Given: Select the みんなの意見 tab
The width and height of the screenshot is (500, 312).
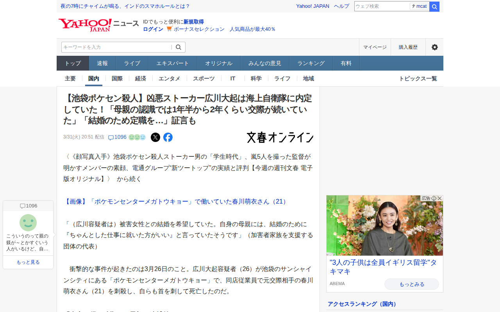Looking at the screenshot, I should click(x=265, y=63).
